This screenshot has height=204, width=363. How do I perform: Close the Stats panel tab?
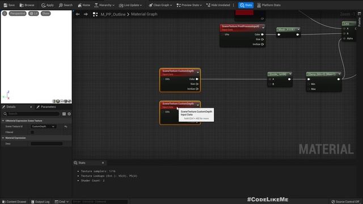pyautogui.click(x=103, y=163)
